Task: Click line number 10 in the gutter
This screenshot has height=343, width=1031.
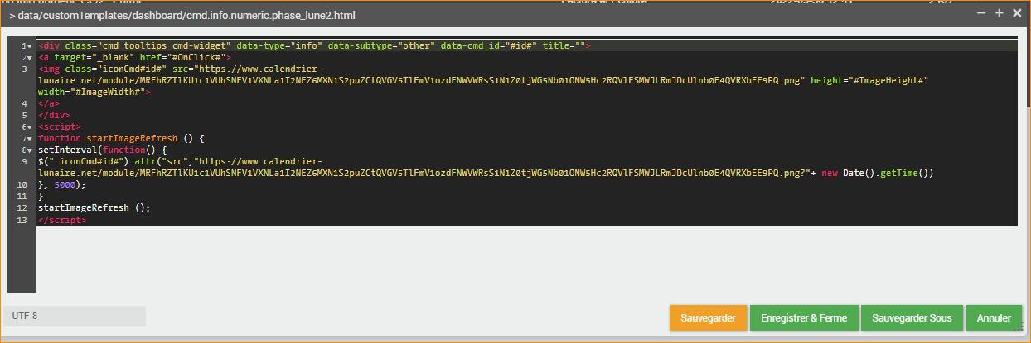Action: [x=22, y=185]
